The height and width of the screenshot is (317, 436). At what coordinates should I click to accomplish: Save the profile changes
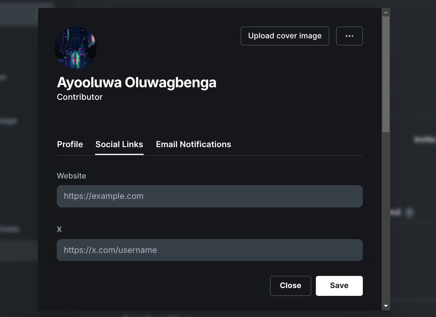tap(339, 286)
